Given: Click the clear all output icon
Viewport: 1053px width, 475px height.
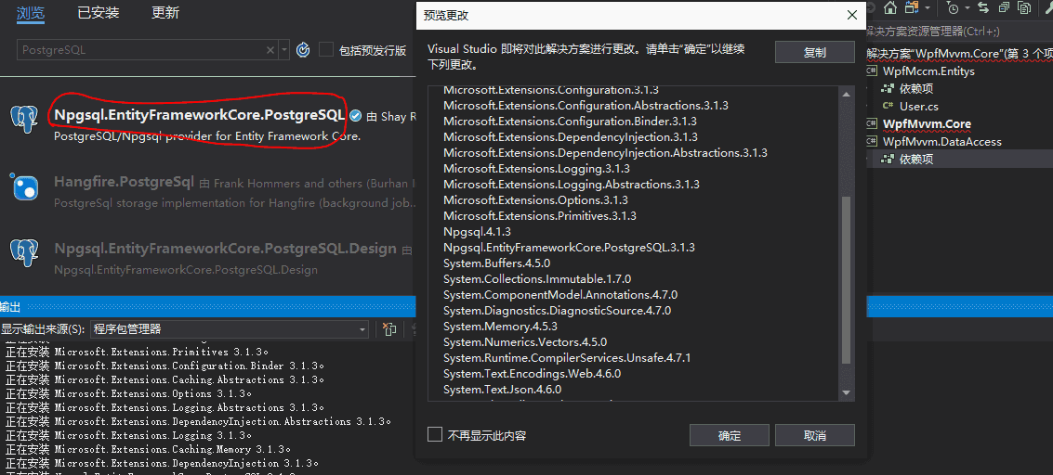Looking at the screenshot, I should click(x=388, y=329).
